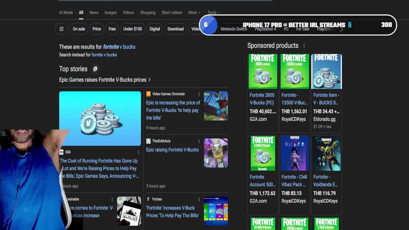
Task: Click the THB 83.13 price text
Action: (x=291, y=193)
